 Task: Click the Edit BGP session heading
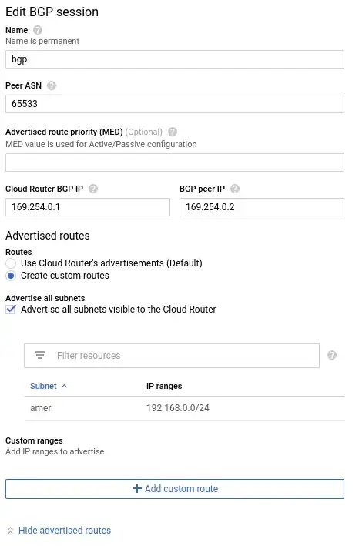pyautogui.click(x=52, y=12)
